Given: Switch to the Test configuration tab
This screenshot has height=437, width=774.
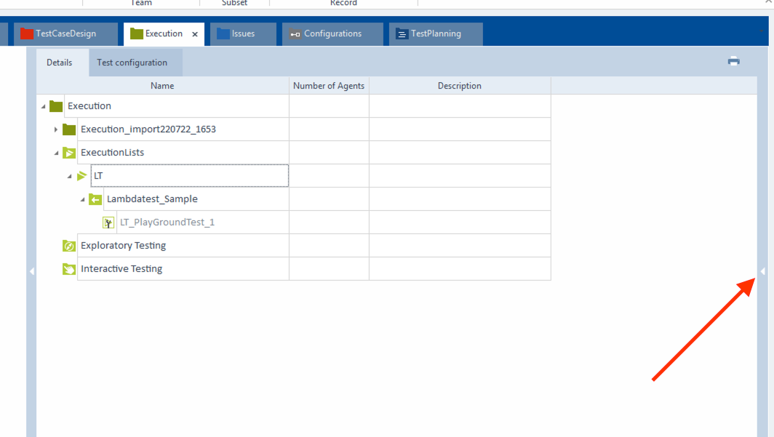Looking at the screenshot, I should point(132,63).
